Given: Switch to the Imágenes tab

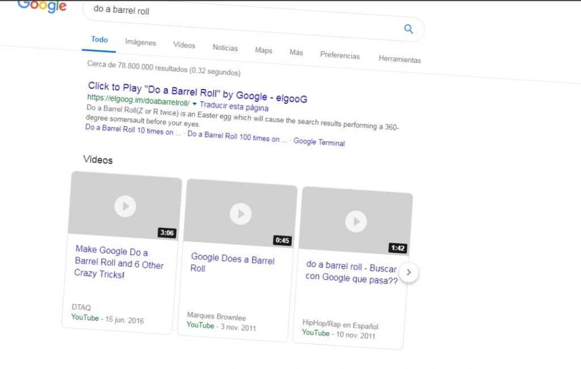Looking at the screenshot, I should pyautogui.click(x=140, y=42).
